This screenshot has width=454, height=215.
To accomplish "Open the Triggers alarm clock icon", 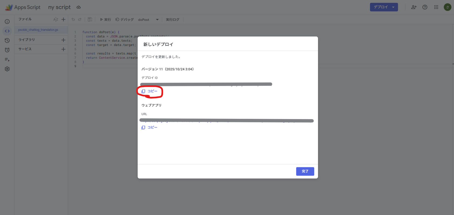I will point(7,50).
